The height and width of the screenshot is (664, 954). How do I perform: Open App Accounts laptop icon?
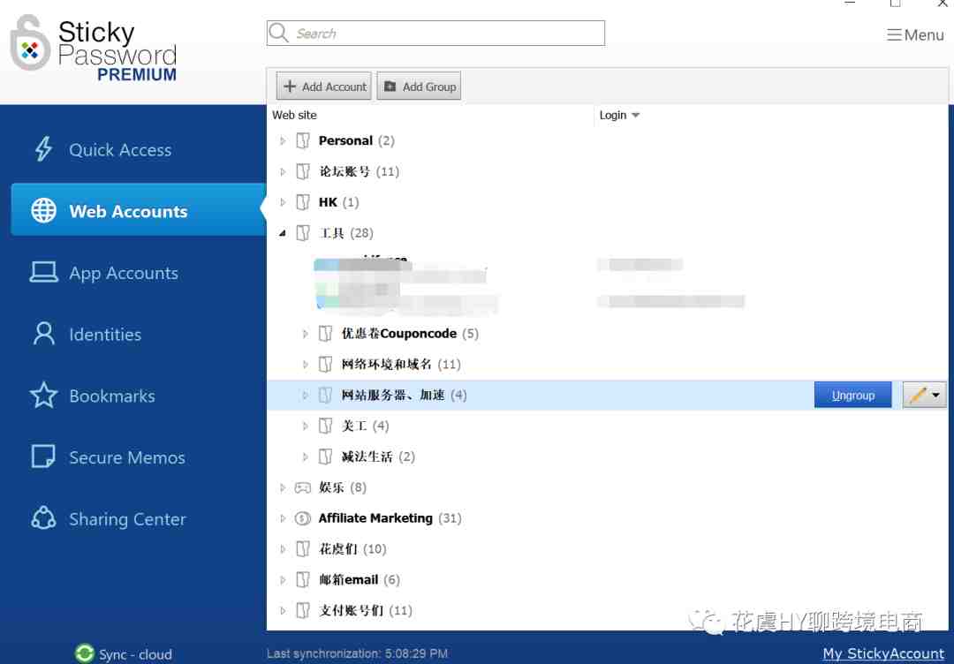(x=44, y=272)
